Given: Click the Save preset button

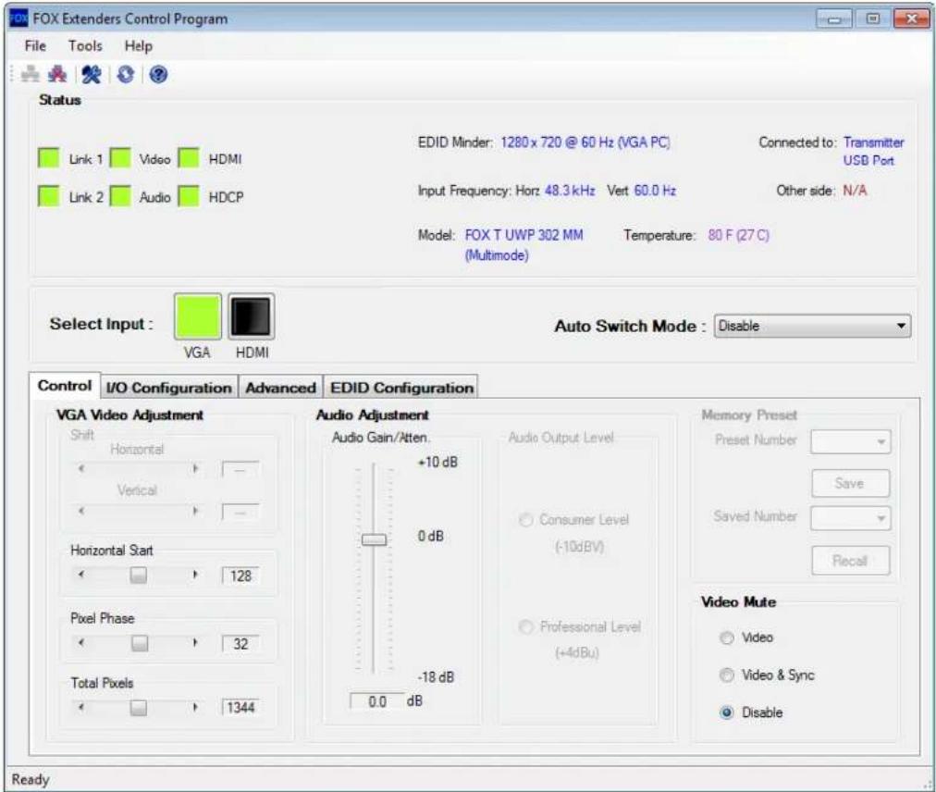Looking at the screenshot, I should [850, 483].
